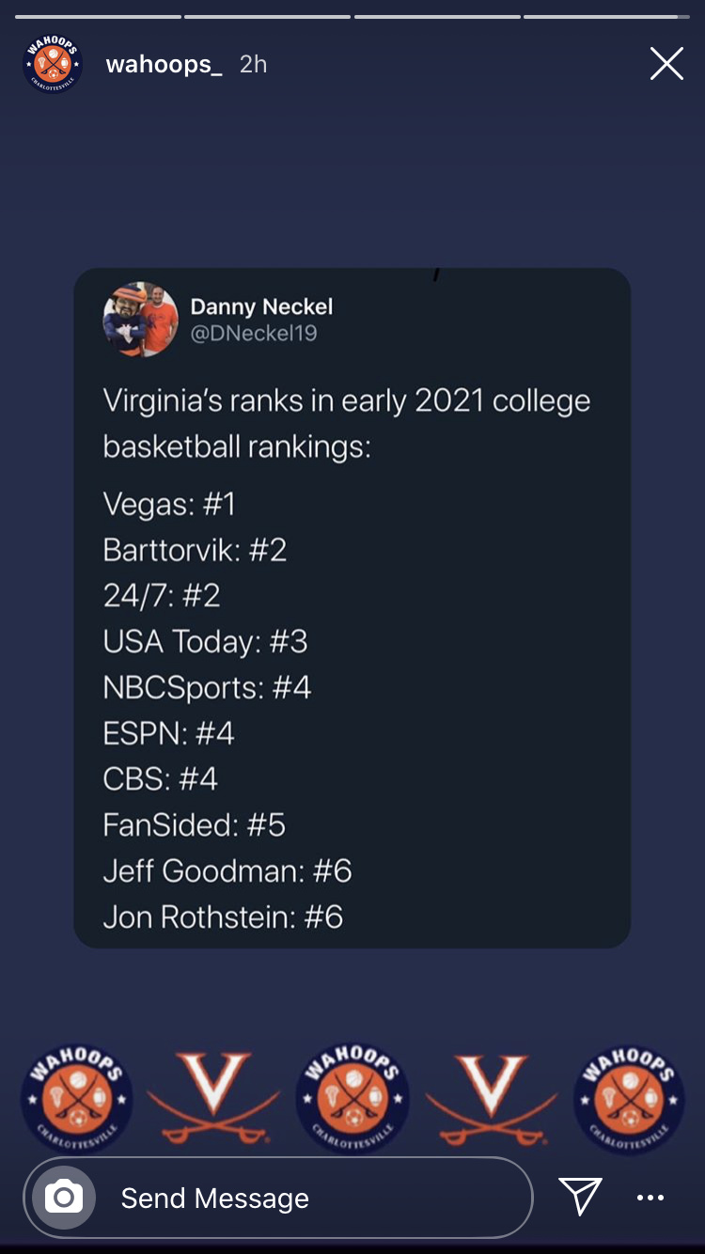Jump to the first story progress segment
Screen dimensions: 705x1254
click(x=98, y=16)
